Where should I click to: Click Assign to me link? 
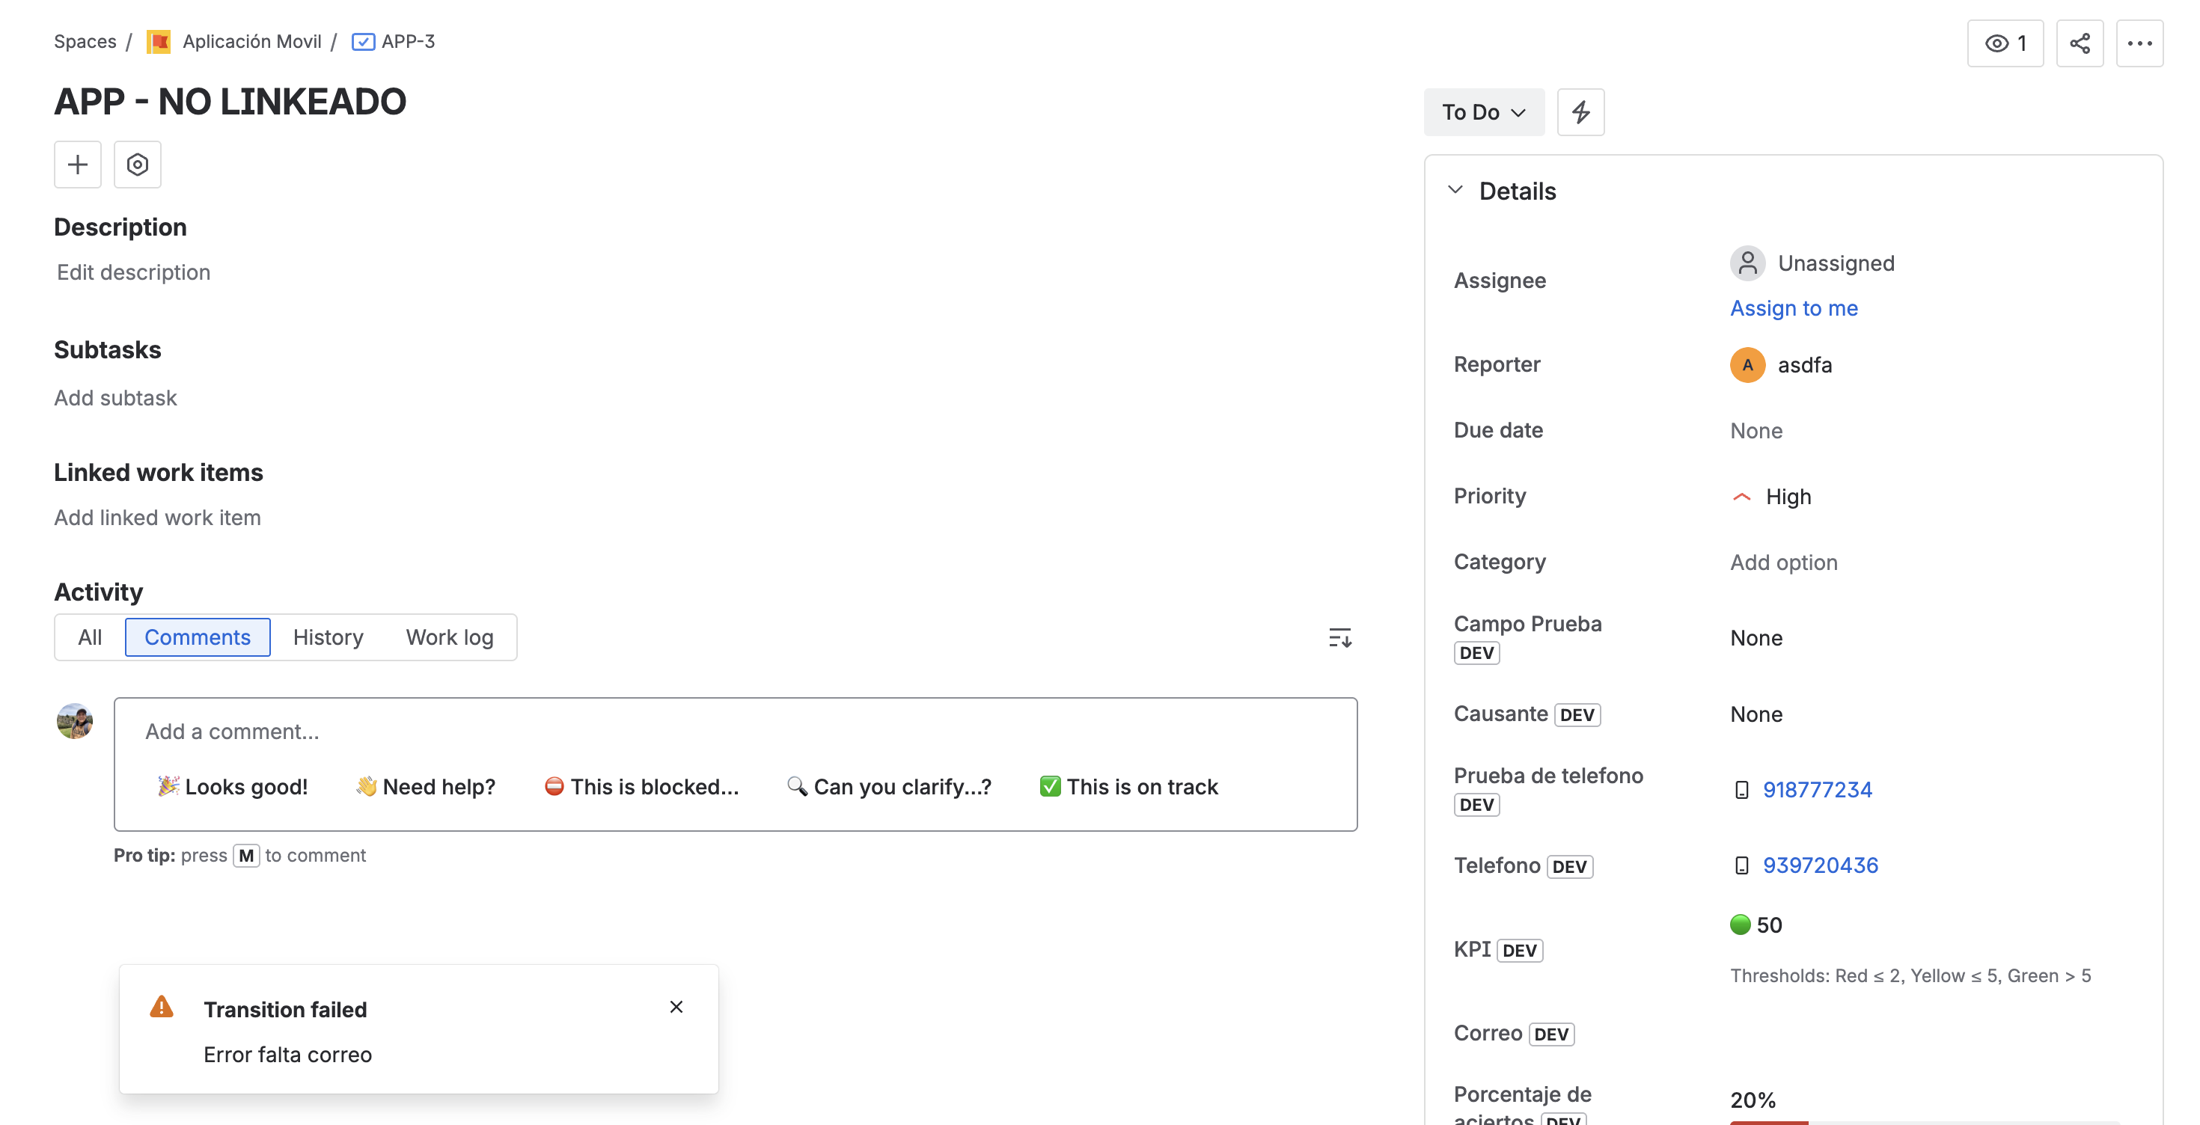point(1794,308)
